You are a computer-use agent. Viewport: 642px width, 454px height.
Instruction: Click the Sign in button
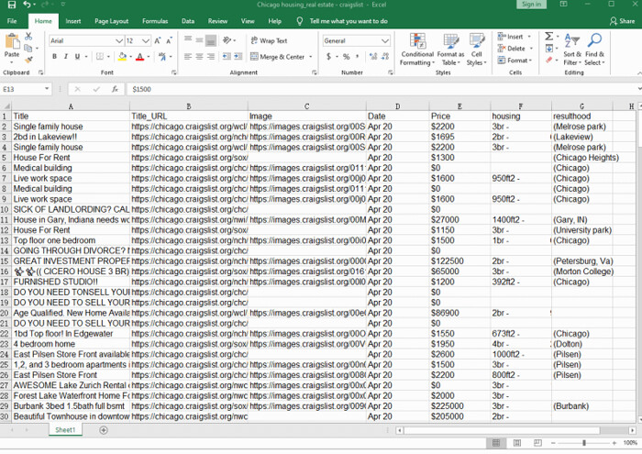[531, 4]
